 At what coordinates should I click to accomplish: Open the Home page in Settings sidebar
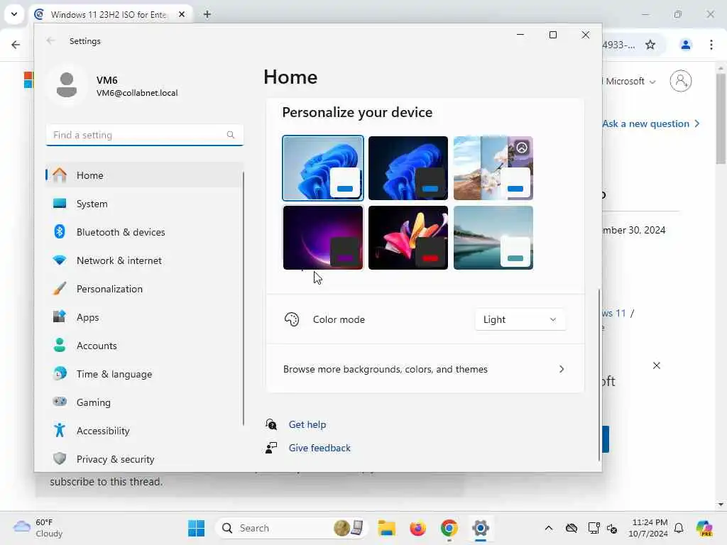[x=144, y=175]
